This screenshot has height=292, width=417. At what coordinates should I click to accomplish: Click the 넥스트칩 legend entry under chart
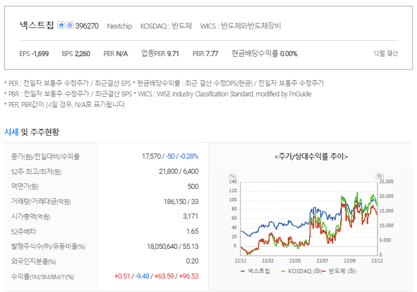(x=255, y=271)
